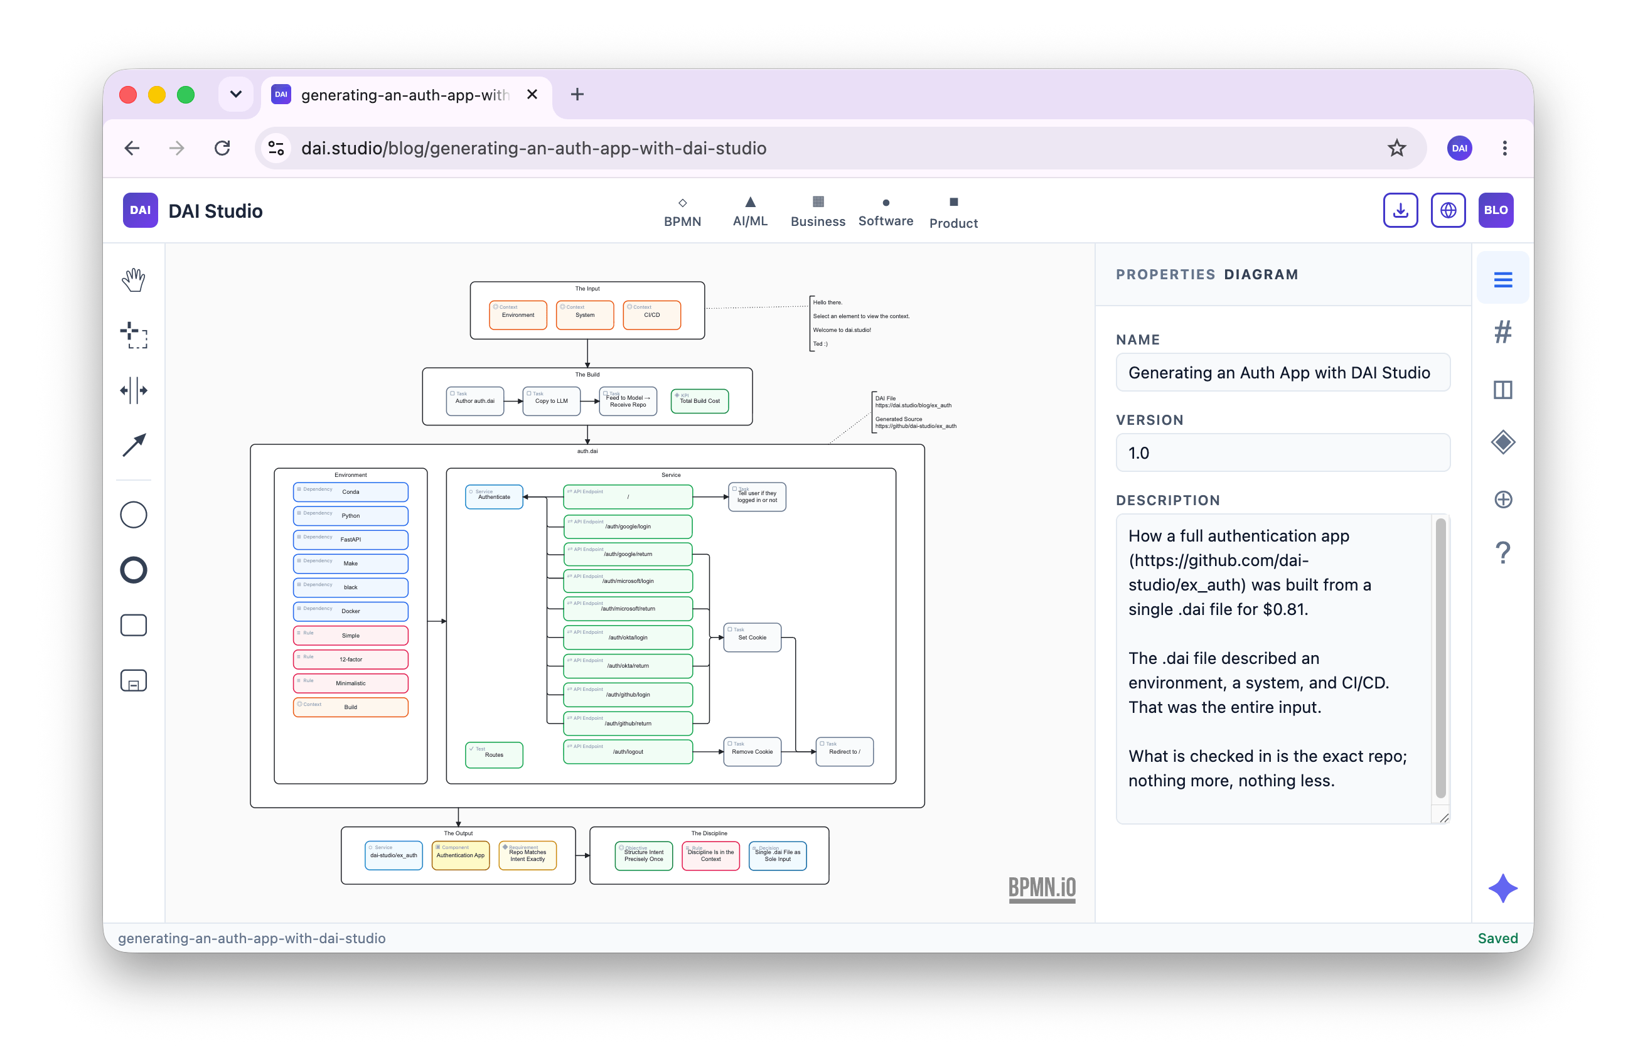Switch to the AI/ML palette
1628x1048 pixels.
click(750, 212)
